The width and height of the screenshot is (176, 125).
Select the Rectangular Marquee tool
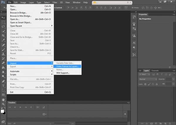3,22
